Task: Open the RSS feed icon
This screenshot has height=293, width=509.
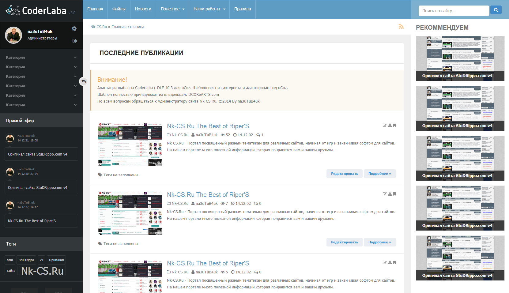Action: coord(401,27)
